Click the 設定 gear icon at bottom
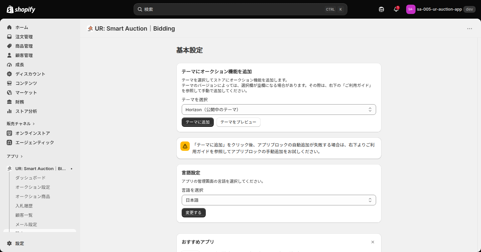Viewport: 481px width, 252px height. click(x=9, y=243)
